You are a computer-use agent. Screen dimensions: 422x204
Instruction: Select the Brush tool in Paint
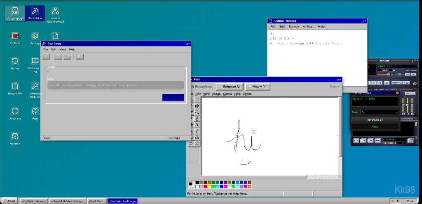197,119
